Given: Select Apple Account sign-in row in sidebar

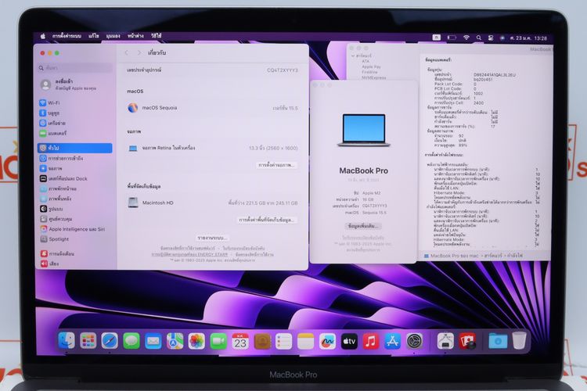Looking at the screenshot, I should (x=75, y=84).
